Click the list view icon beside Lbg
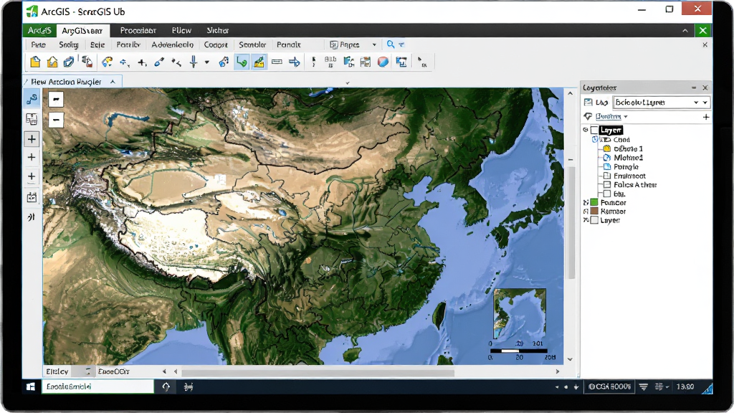Screen dimensions: 734x413 tap(588, 103)
